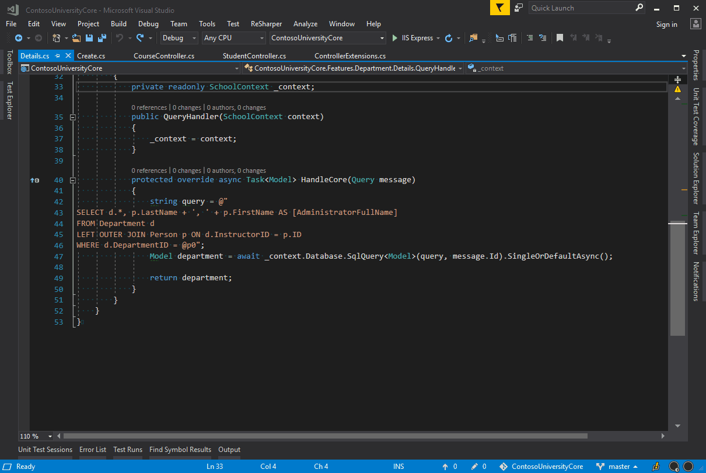
Task: Collapse the QueryHandler constructor outline
Action: (73, 117)
